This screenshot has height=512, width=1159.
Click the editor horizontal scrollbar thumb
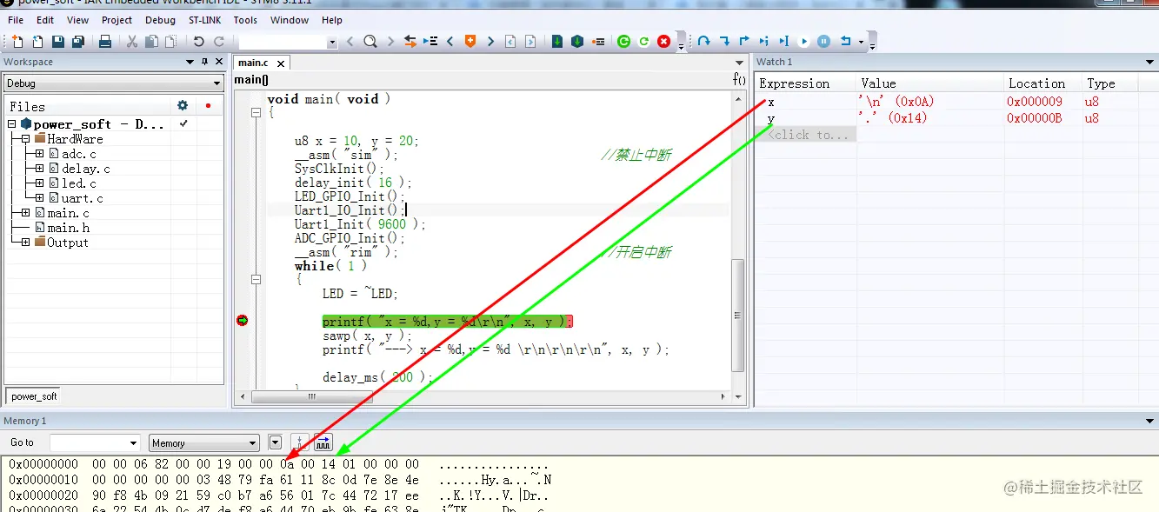(312, 396)
